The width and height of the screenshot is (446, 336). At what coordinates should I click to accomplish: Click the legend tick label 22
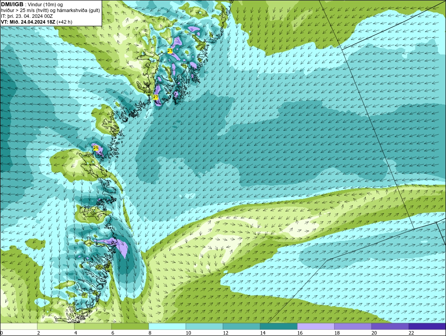pyautogui.click(x=411, y=333)
